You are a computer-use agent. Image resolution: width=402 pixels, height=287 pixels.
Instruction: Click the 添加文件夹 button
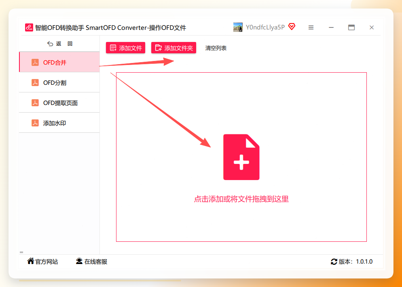coord(173,48)
